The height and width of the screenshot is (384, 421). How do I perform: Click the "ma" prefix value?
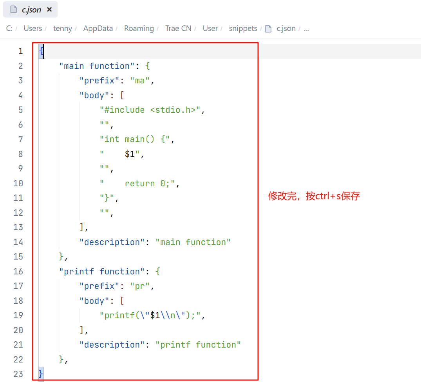[x=140, y=81]
